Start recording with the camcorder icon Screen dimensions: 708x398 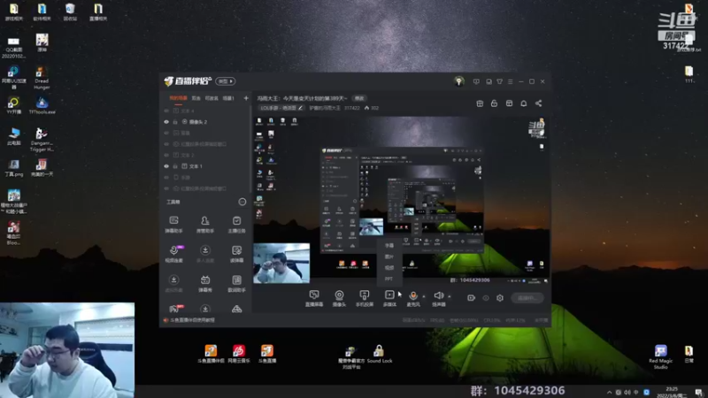pyautogui.click(x=471, y=298)
